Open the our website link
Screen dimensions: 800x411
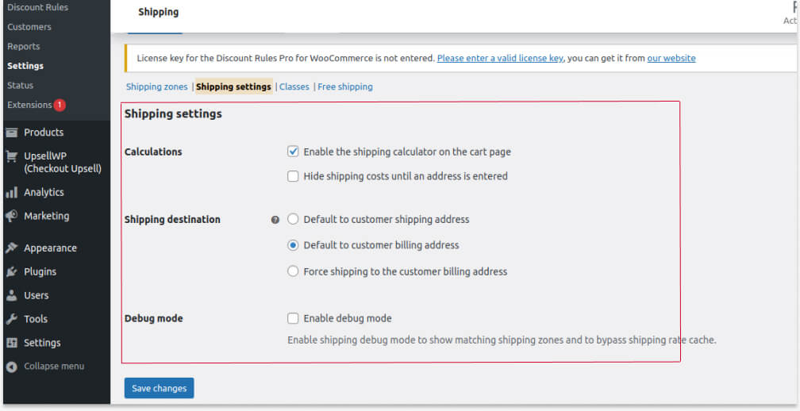coord(671,58)
